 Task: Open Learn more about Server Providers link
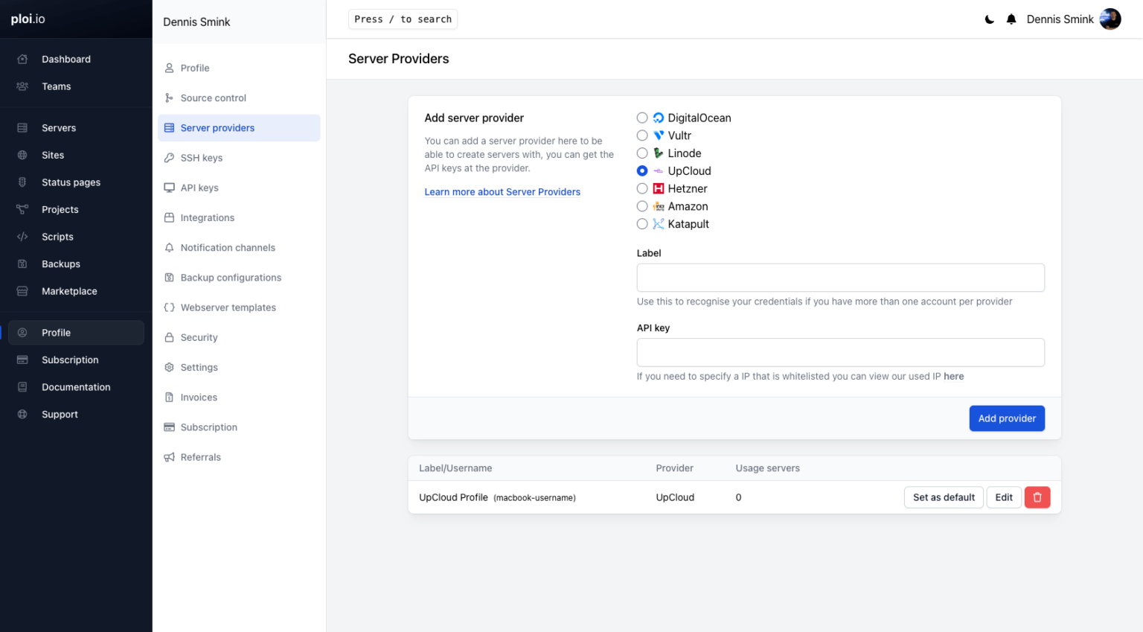(x=502, y=192)
